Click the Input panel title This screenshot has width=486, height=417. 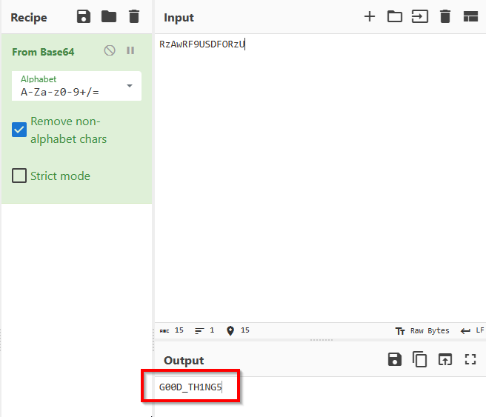179,18
